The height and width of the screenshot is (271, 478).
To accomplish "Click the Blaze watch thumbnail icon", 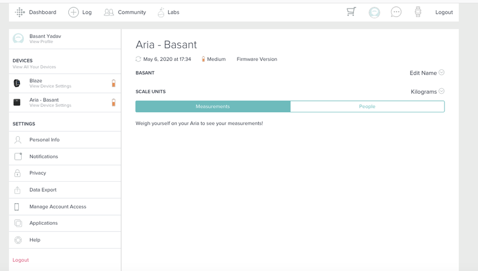I will [17, 83].
